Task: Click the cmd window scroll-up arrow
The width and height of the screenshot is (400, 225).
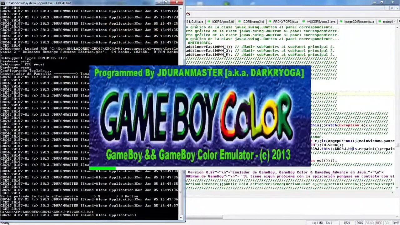Action: click(181, 8)
